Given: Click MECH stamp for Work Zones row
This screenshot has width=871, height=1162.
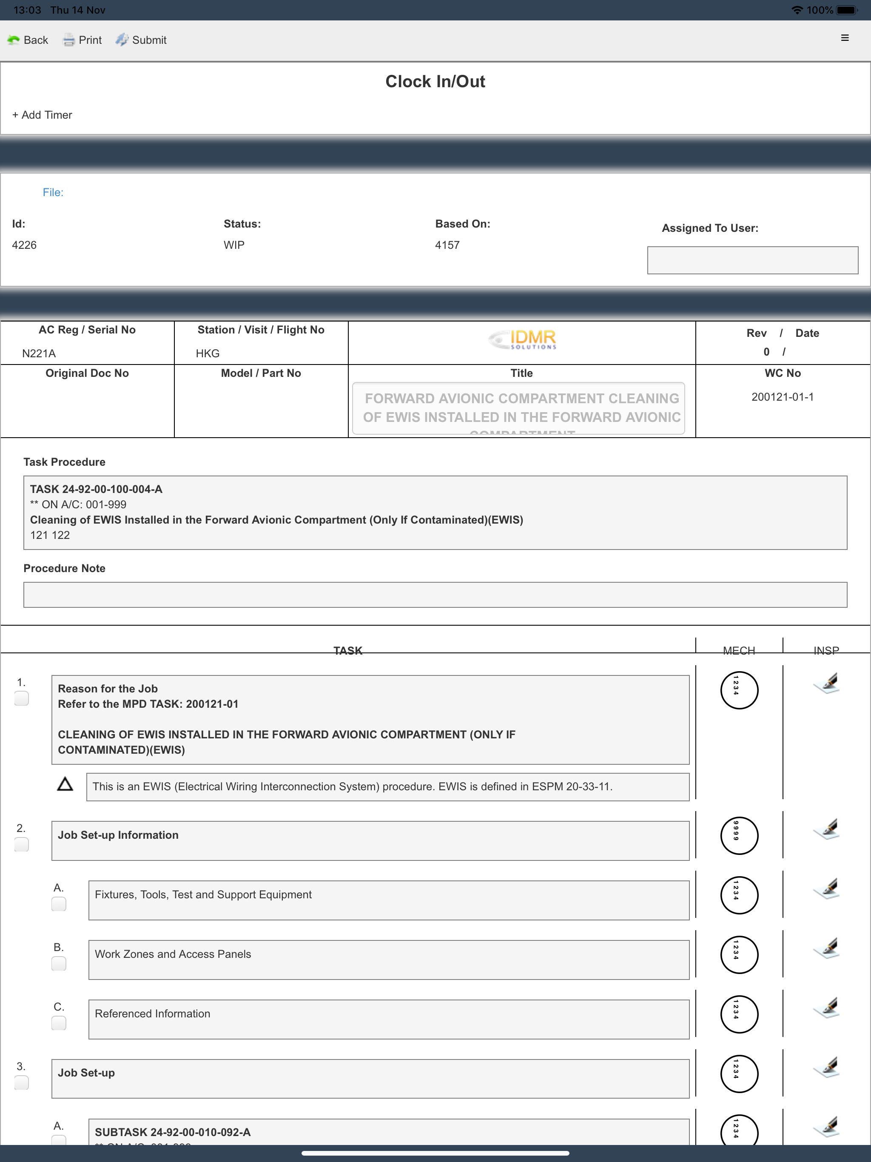Looking at the screenshot, I should [739, 954].
